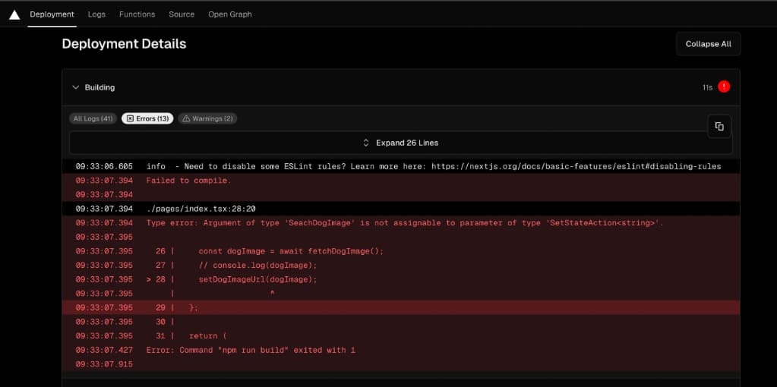777x387 pixels.
Task: Toggle the Warnings (2) filter
Action: 207,119
